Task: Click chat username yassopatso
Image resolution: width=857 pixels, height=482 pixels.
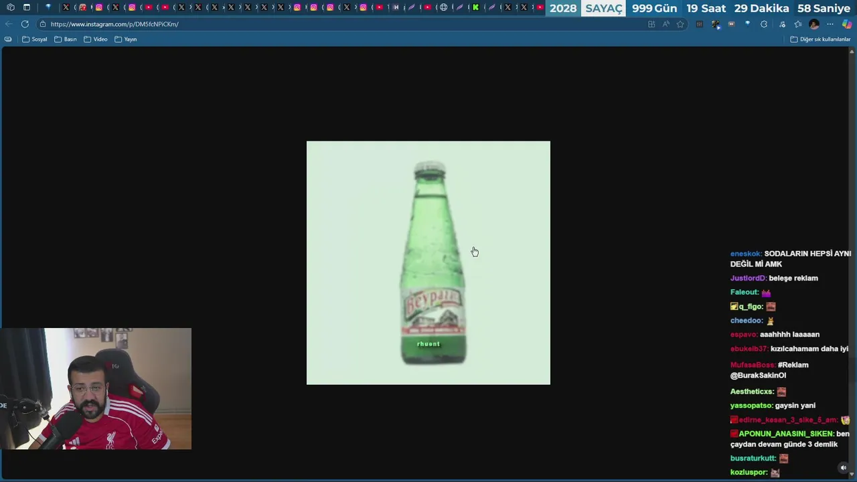Action: (751, 406)
